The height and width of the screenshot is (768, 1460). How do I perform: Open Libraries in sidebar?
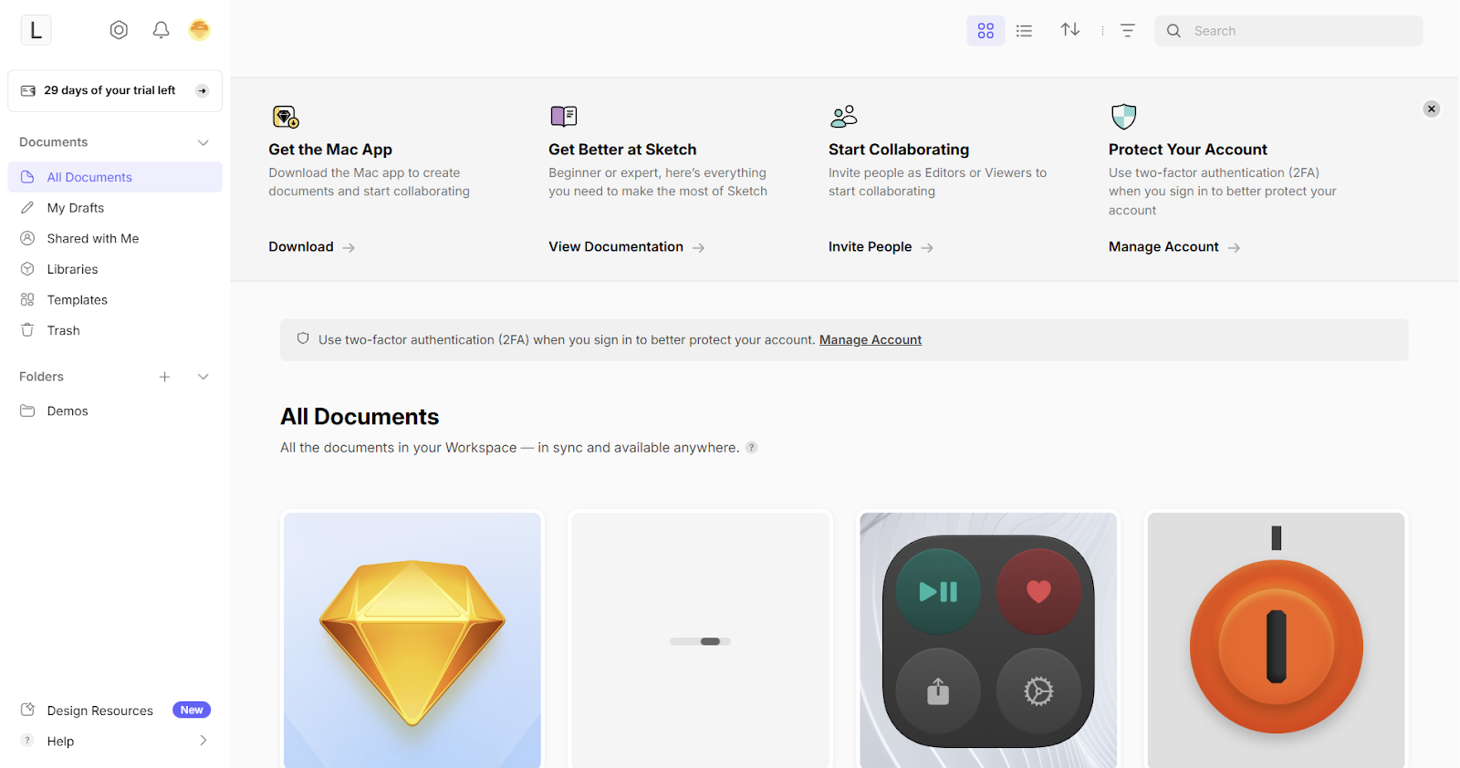coord(72,269)
